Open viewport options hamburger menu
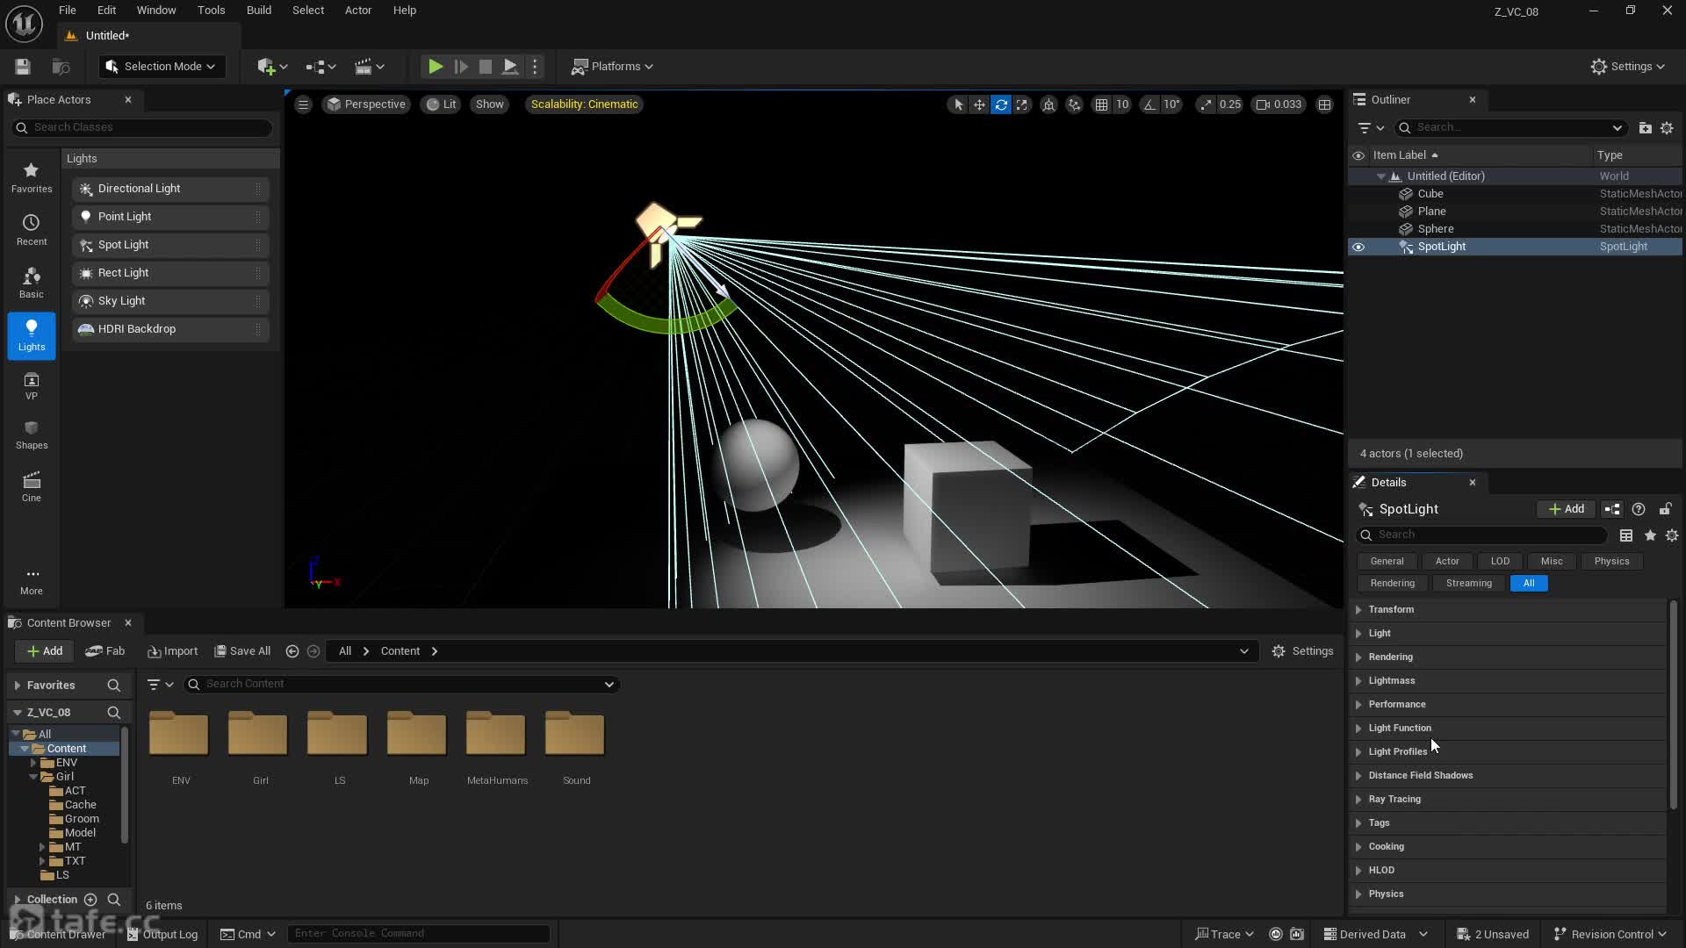 303,104
